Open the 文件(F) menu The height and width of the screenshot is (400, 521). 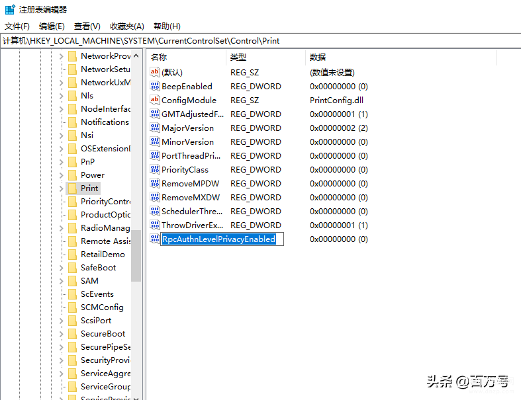coord(17,26)
